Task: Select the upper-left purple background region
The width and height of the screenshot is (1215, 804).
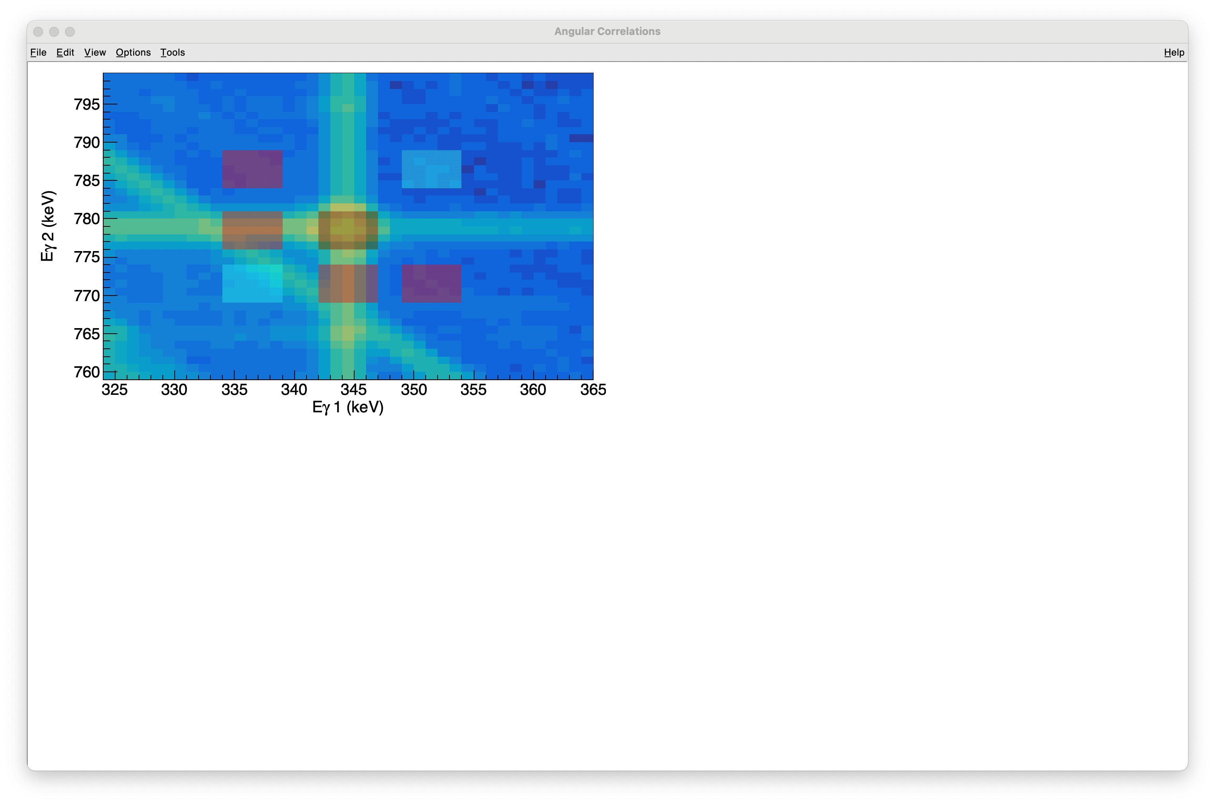Action: point(252,169)
